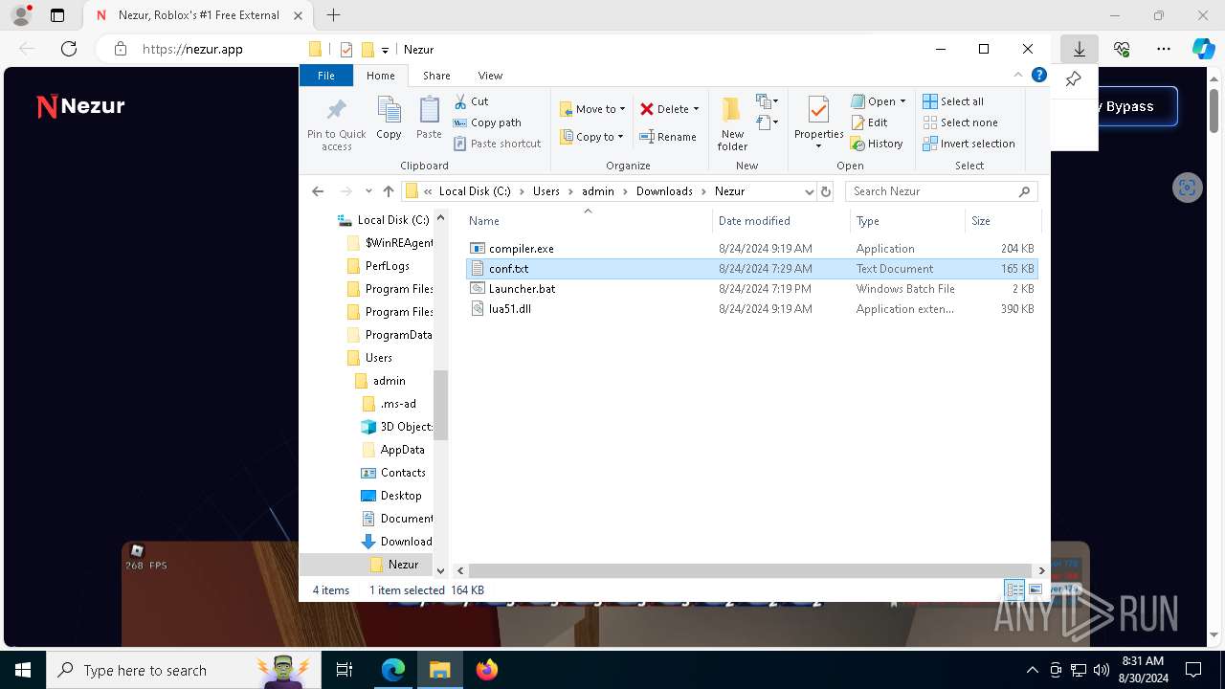
Task: Switch to Large icons view layout
Action: (1036, 590)
